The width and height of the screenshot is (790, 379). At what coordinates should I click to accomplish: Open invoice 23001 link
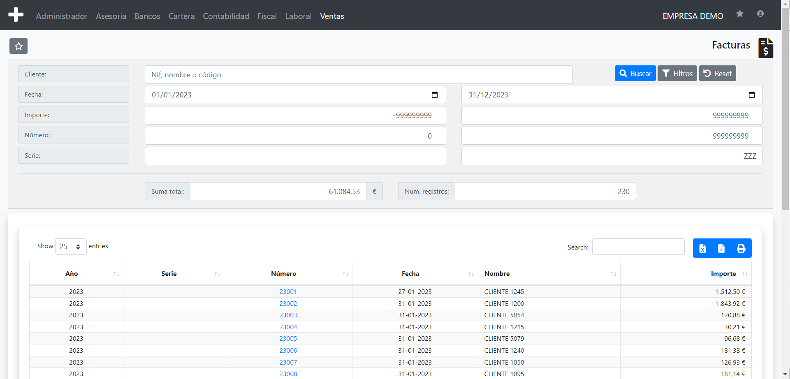(x=288, y=291)
